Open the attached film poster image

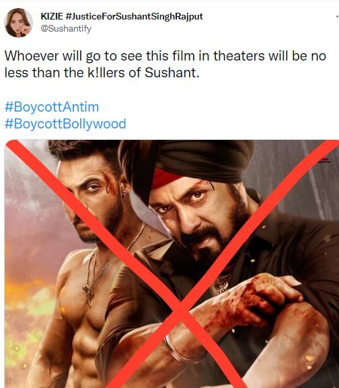172,264
